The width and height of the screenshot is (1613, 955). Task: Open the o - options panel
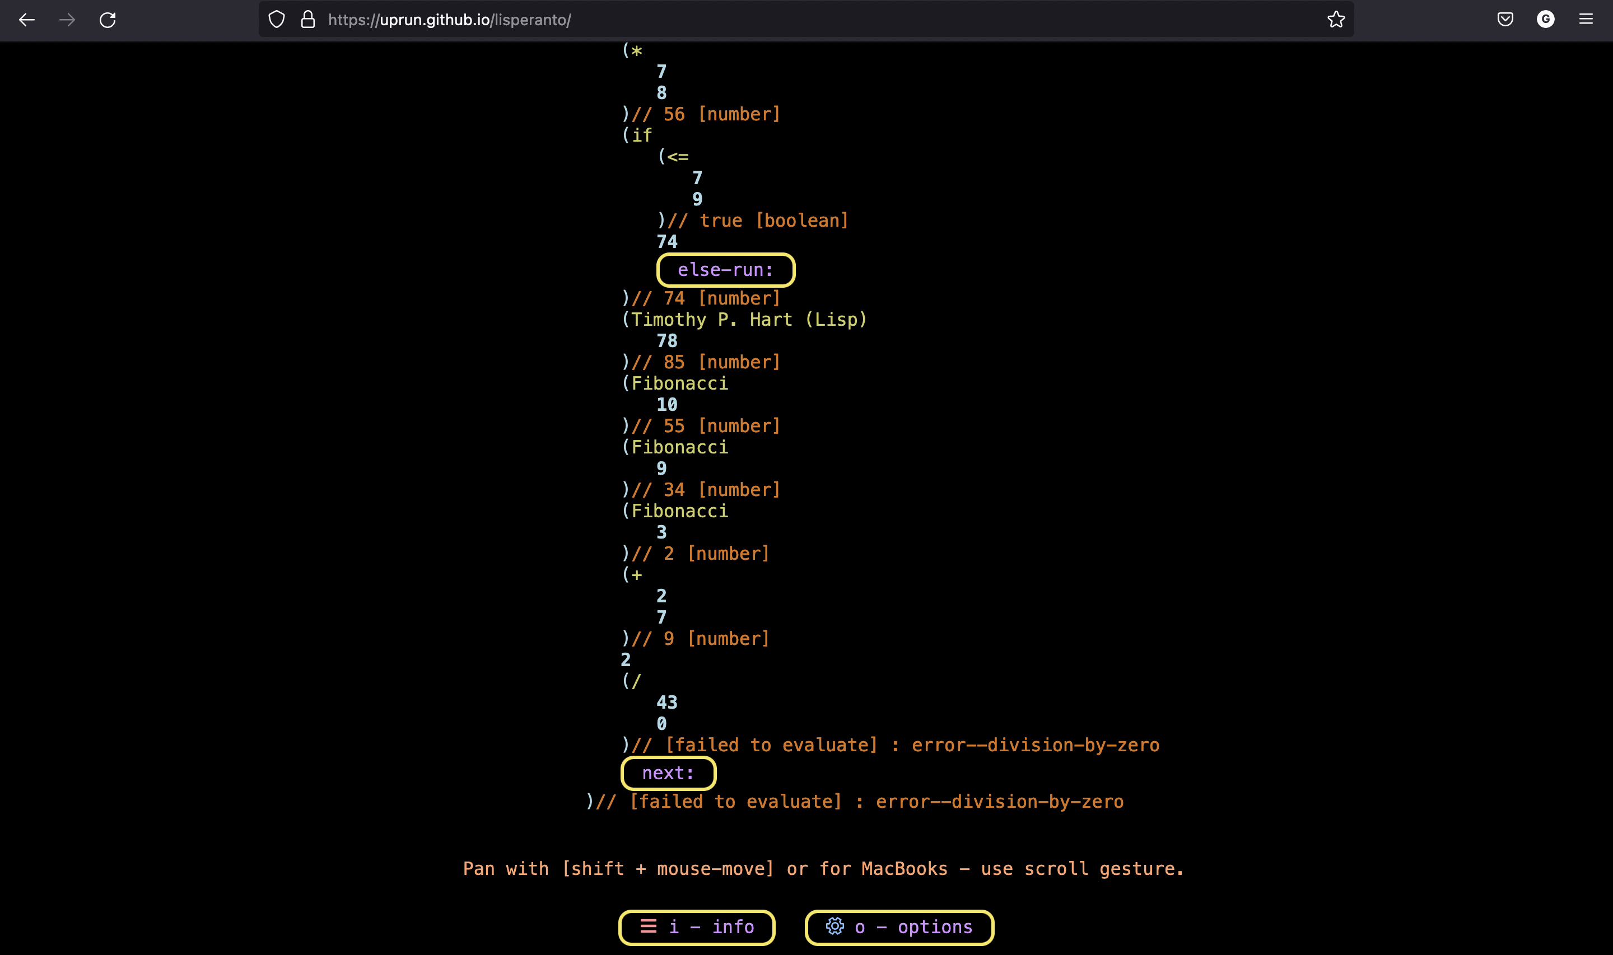[x=899, y=928]
